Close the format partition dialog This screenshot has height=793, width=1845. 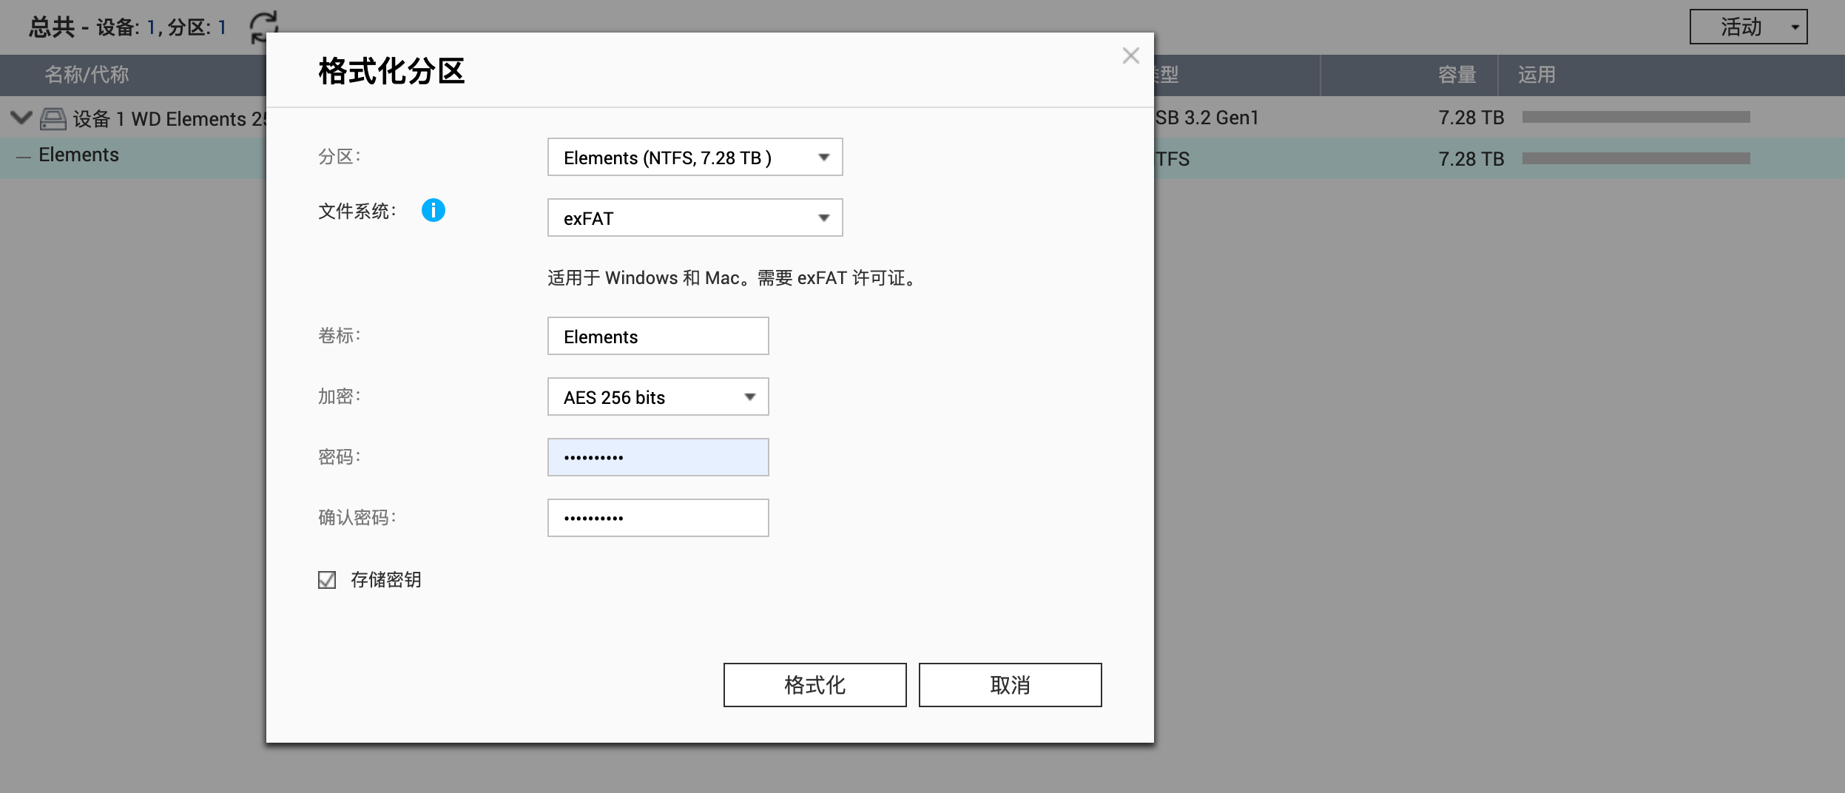coord(1130,56)
